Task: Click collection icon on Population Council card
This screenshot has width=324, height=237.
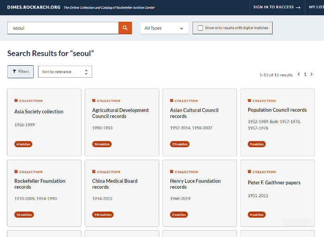Action: [249, 100]
